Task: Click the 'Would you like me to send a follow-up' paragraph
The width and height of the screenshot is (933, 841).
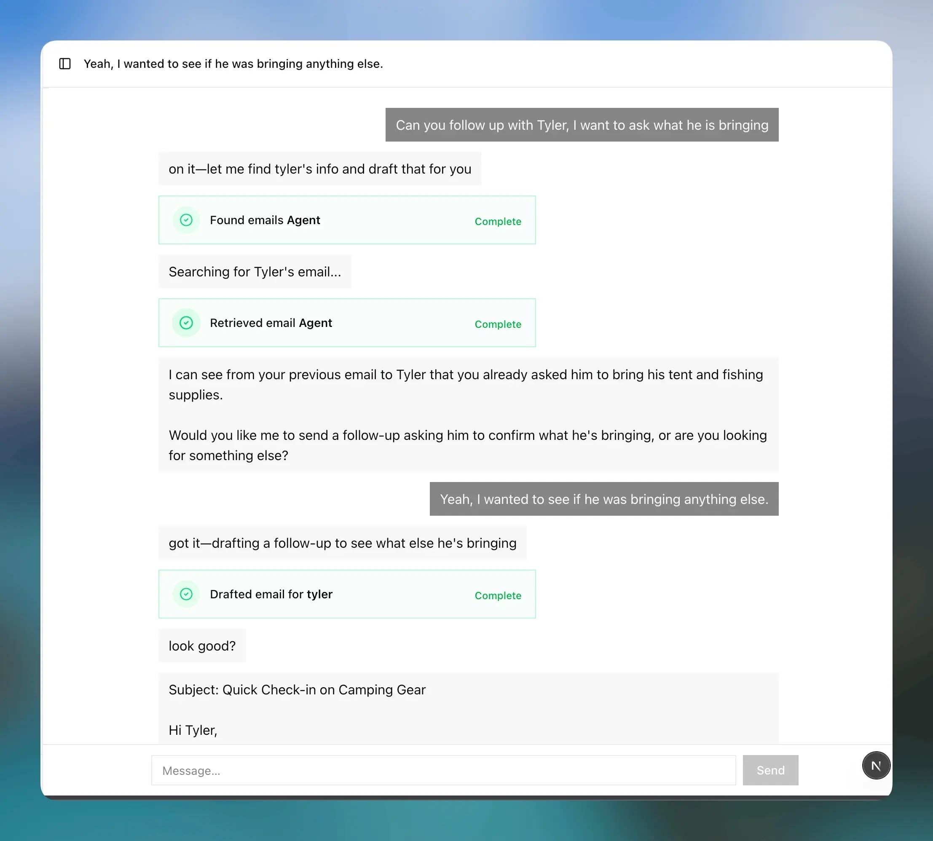Action: [468, 445]
